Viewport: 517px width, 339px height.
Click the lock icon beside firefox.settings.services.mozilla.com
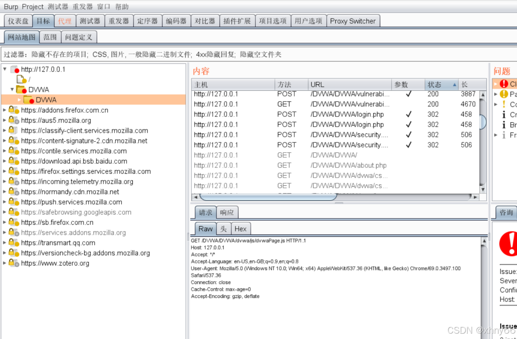pyautogui.click(x=14, y=171)
